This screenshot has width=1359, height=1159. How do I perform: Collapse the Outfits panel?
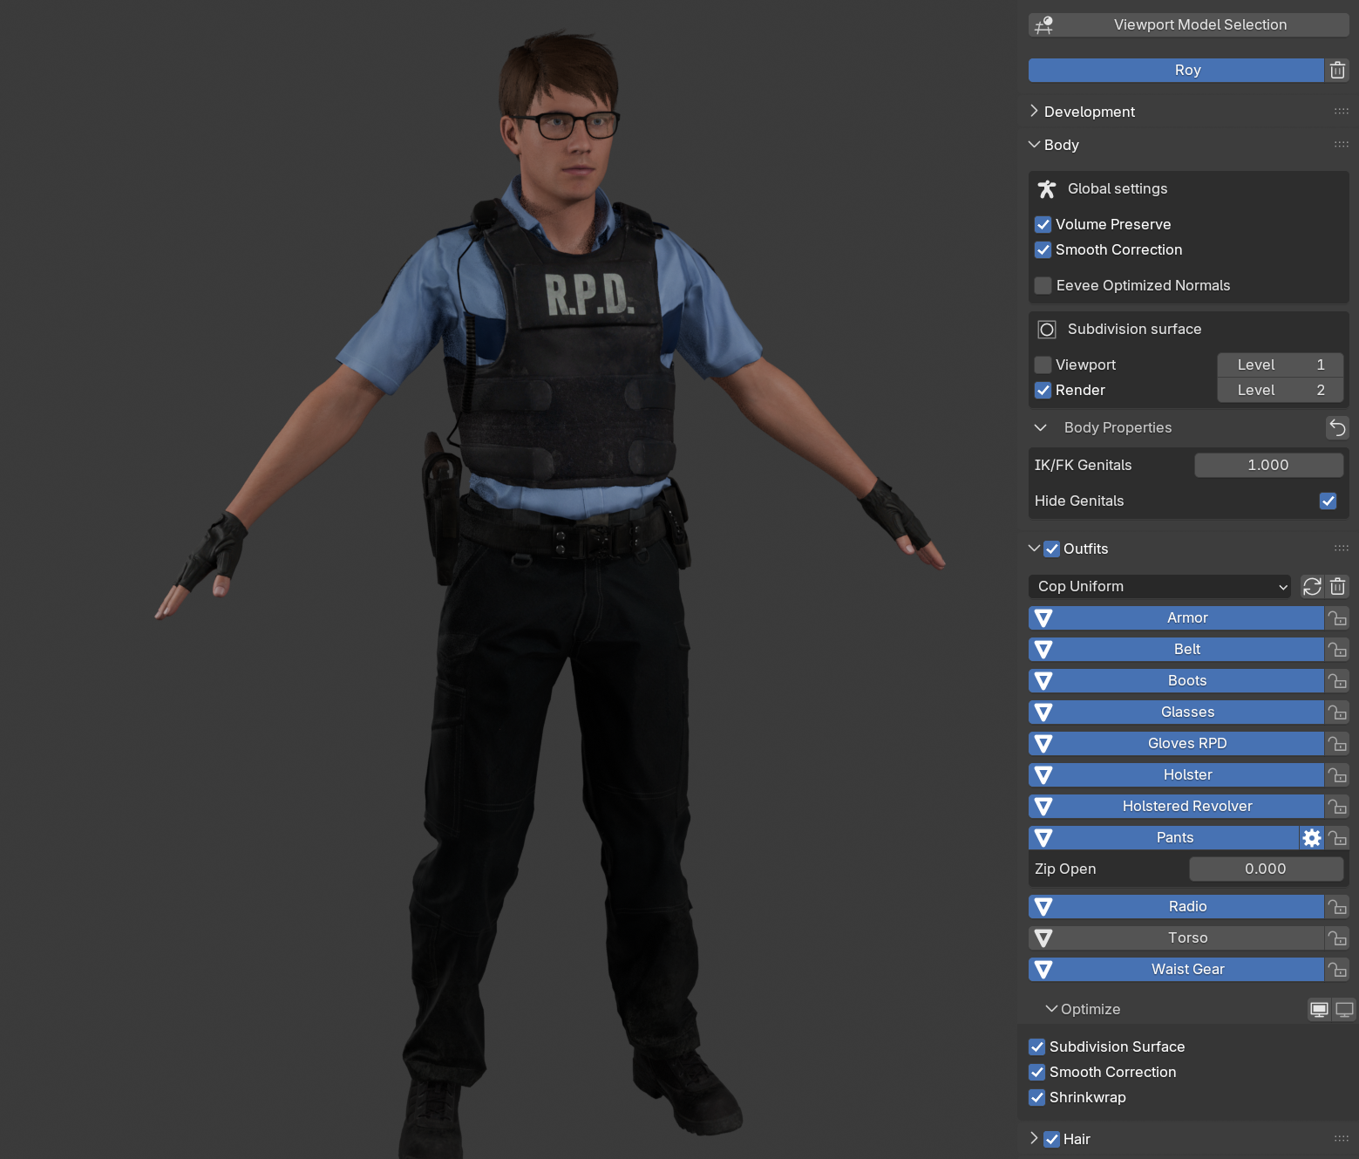tap(1034, 549)
